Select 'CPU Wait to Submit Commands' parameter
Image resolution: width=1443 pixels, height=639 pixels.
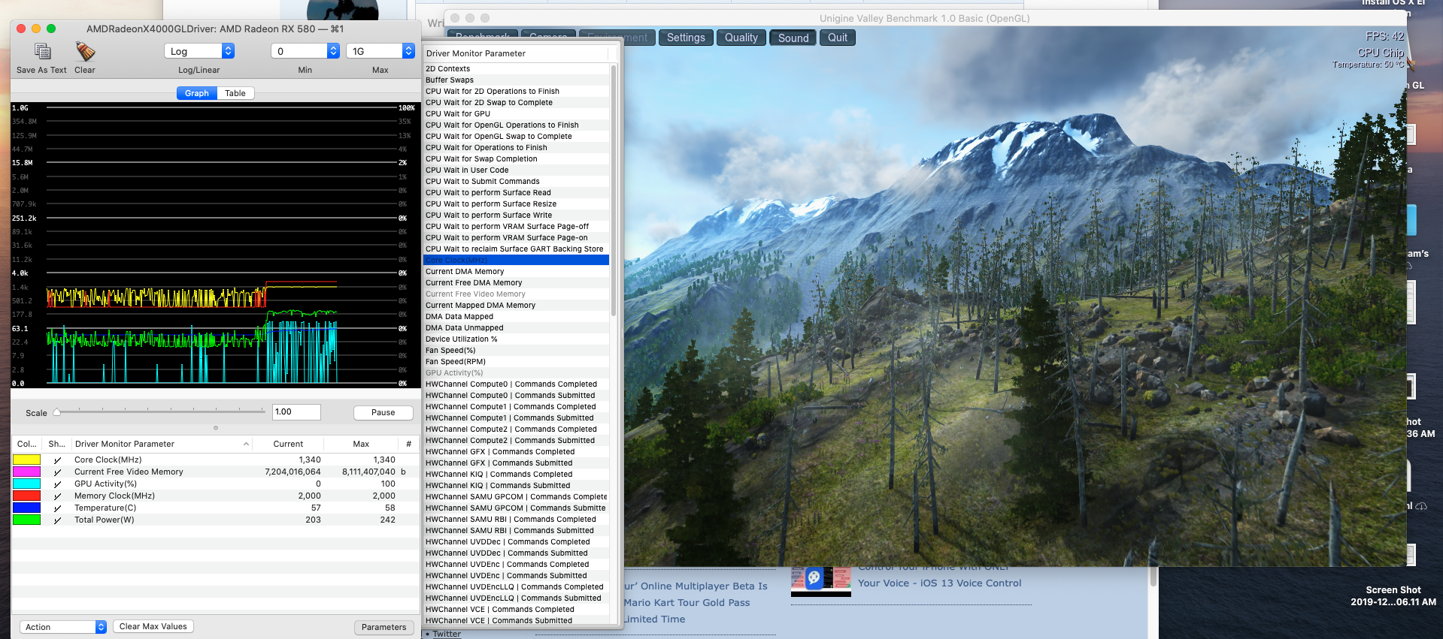pos(516,181)
